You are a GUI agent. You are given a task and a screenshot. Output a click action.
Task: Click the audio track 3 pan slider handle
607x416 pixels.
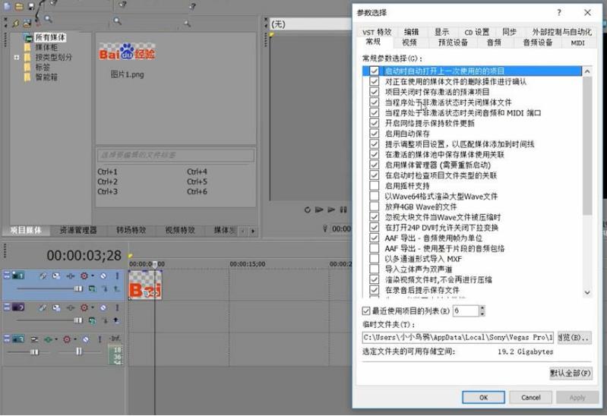pos(79,351)
